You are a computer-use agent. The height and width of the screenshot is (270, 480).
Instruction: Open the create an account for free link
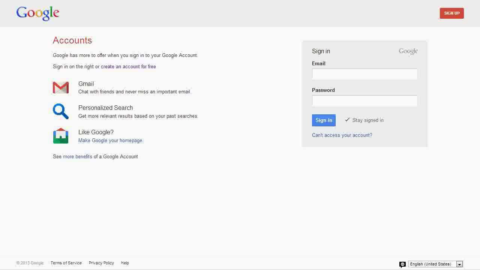click(128, 67)
